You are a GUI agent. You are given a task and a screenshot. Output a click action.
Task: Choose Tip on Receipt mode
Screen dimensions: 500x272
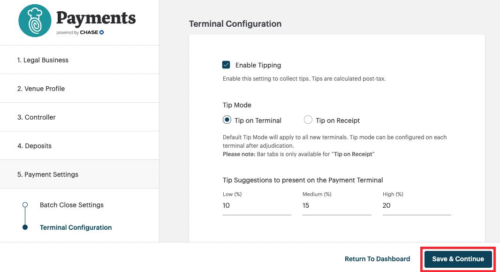click(308, 120)
